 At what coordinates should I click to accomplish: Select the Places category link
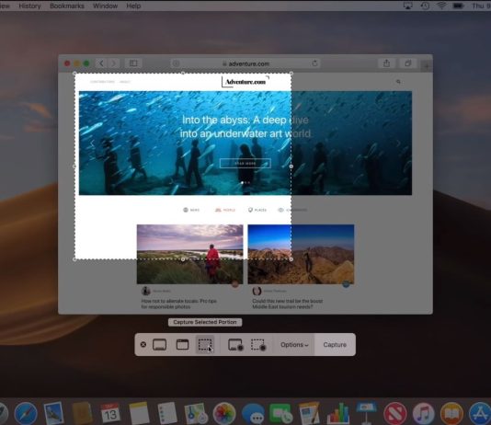(257, 210)
